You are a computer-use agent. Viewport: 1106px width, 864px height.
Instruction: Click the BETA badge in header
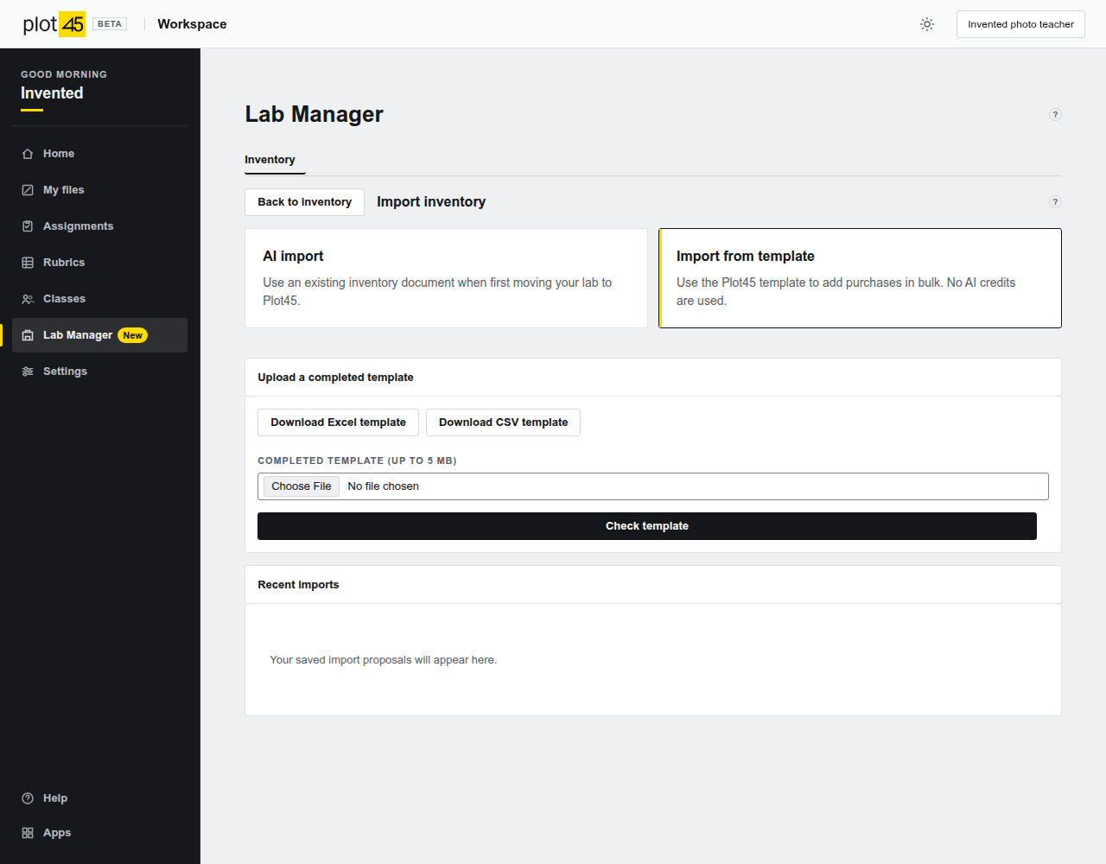click(110, 24)
